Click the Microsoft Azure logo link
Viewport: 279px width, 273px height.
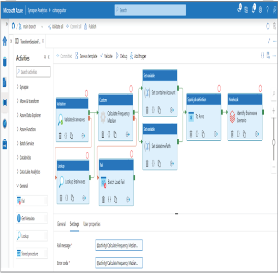click(x=13, y=10)
